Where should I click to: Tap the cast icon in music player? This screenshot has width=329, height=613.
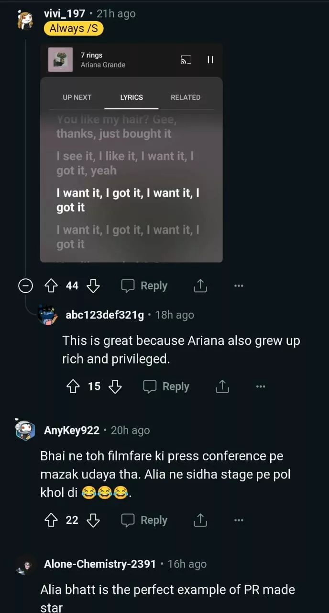coord(186,60)
